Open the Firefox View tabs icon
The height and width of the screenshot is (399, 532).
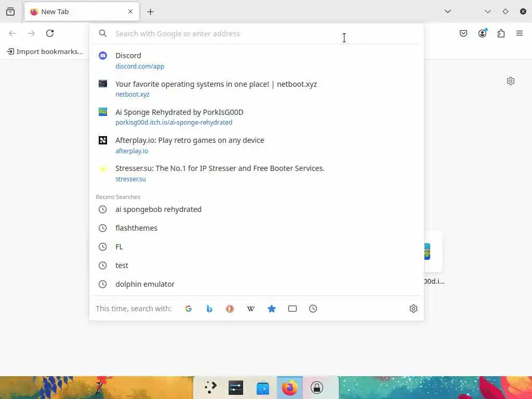pos(10,11)
